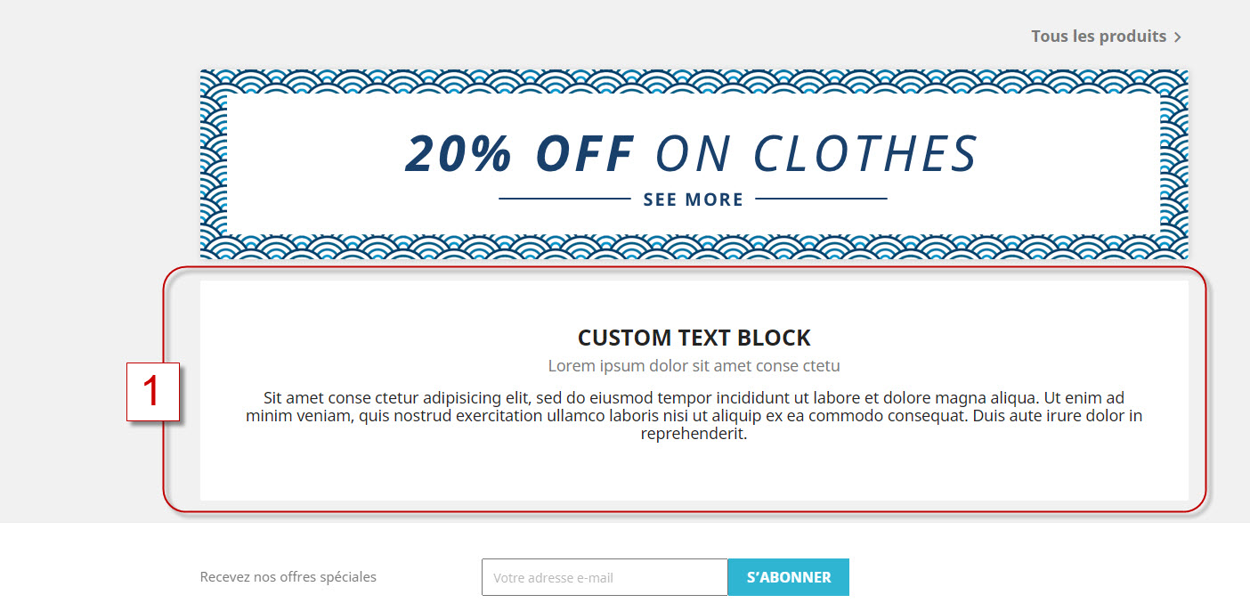The image size is (1250, 603).
Task: Click the Recevez nos offres spéciales label
Action: (x=288, y=577)
